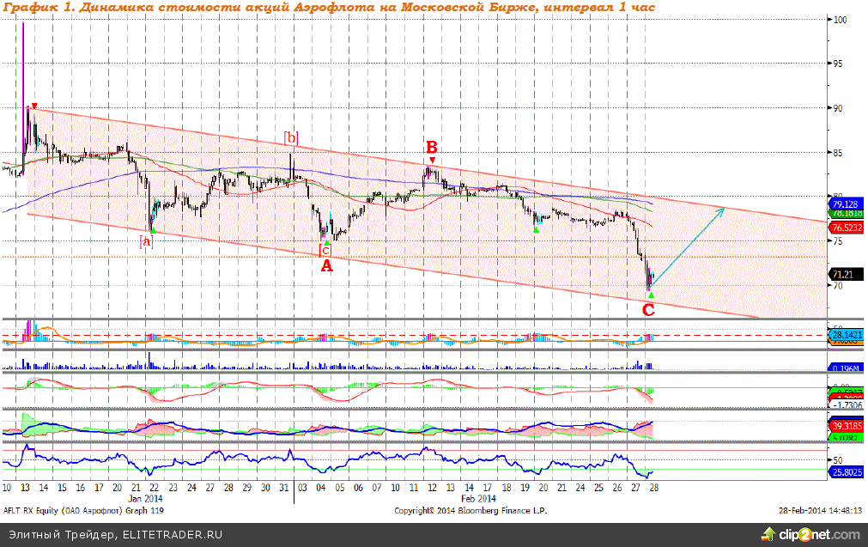
Task: Select the red wave label B
Action: click(x=432, y=146)
